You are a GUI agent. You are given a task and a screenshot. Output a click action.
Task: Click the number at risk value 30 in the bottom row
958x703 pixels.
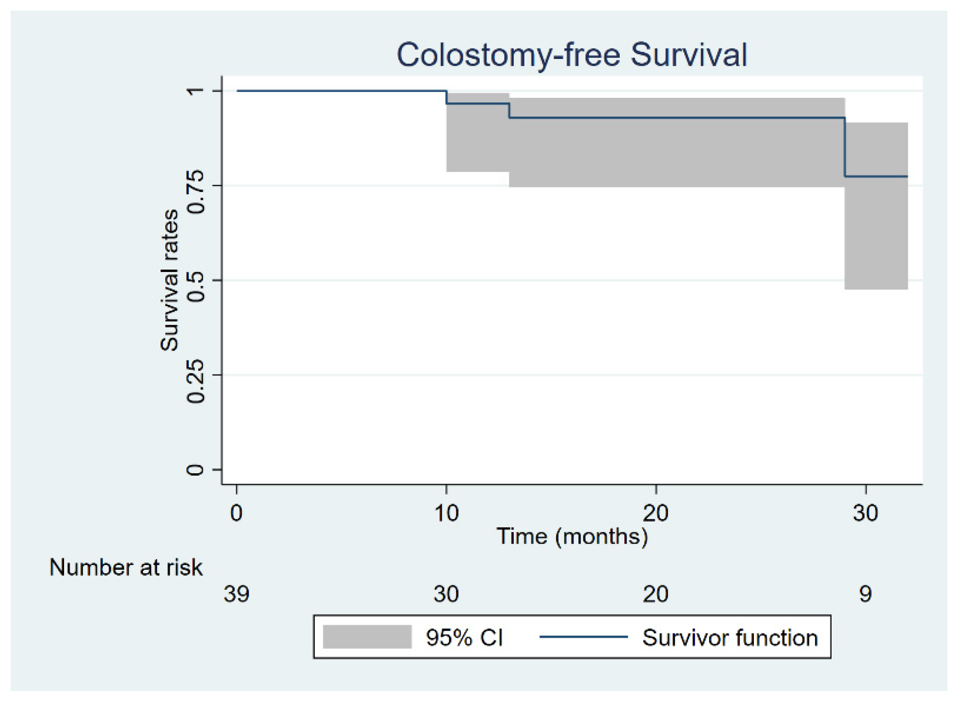(x=446, y=594)
